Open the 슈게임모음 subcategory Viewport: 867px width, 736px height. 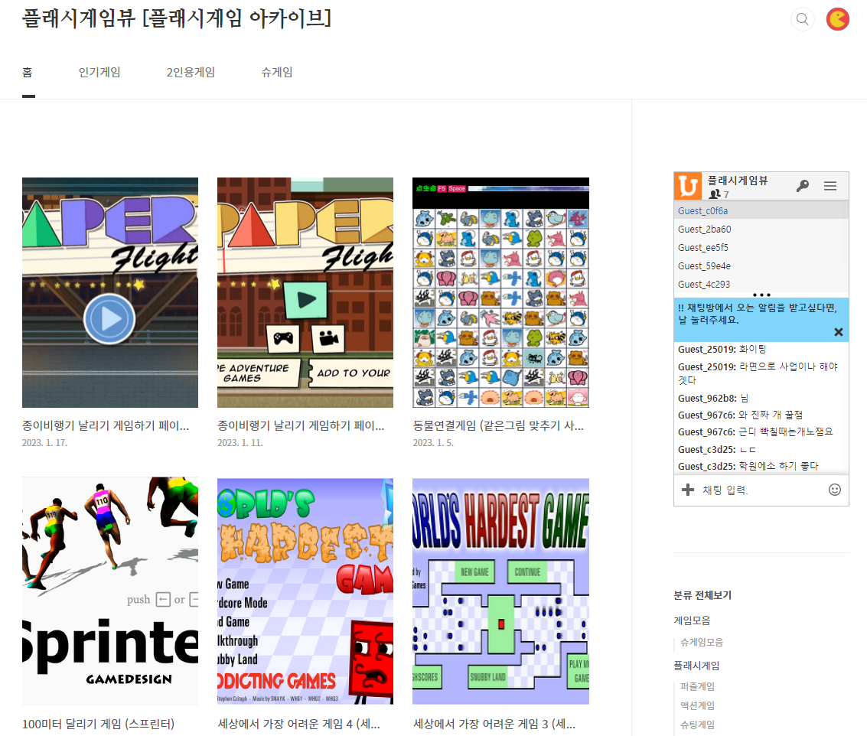pos(702,642)
